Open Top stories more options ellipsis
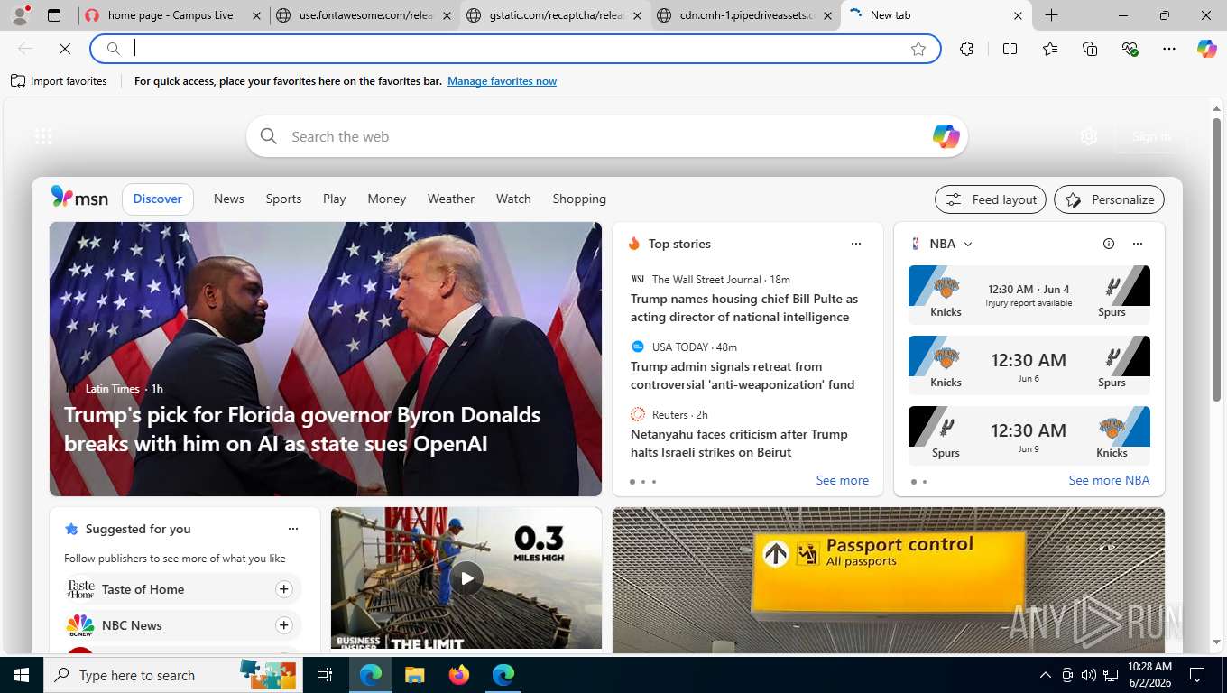 pyautogui.click(x=856, y=244)
